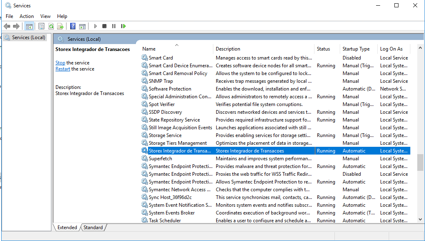The height and width of the screenshot is (241, 425).
Task: Sort by the Name column header
Action: click(x=177, y=49)
